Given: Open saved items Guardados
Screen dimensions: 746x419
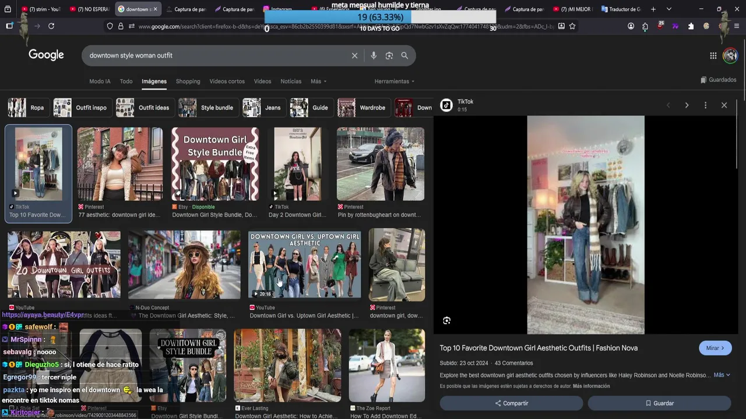Looking at the screenshot, I should tap(718, 80).
